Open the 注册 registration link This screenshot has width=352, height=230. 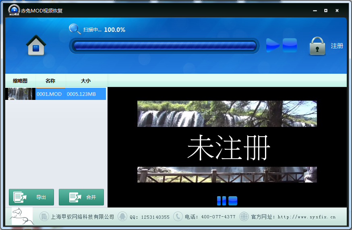337,46
